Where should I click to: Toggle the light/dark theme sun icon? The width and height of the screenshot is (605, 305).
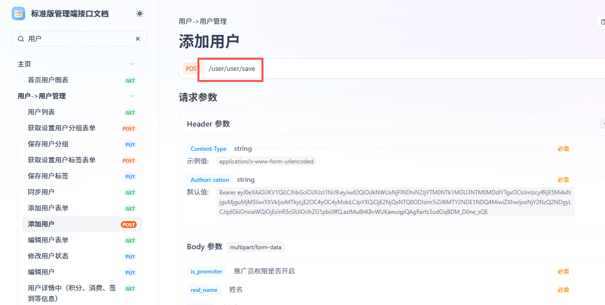(x=140, y=14)
